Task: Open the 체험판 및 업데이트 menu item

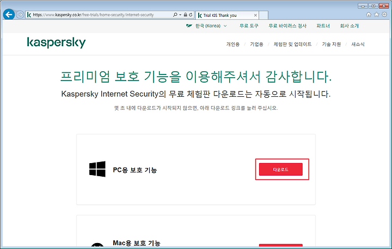Action: pyautogui.click(x=292, y=44)
